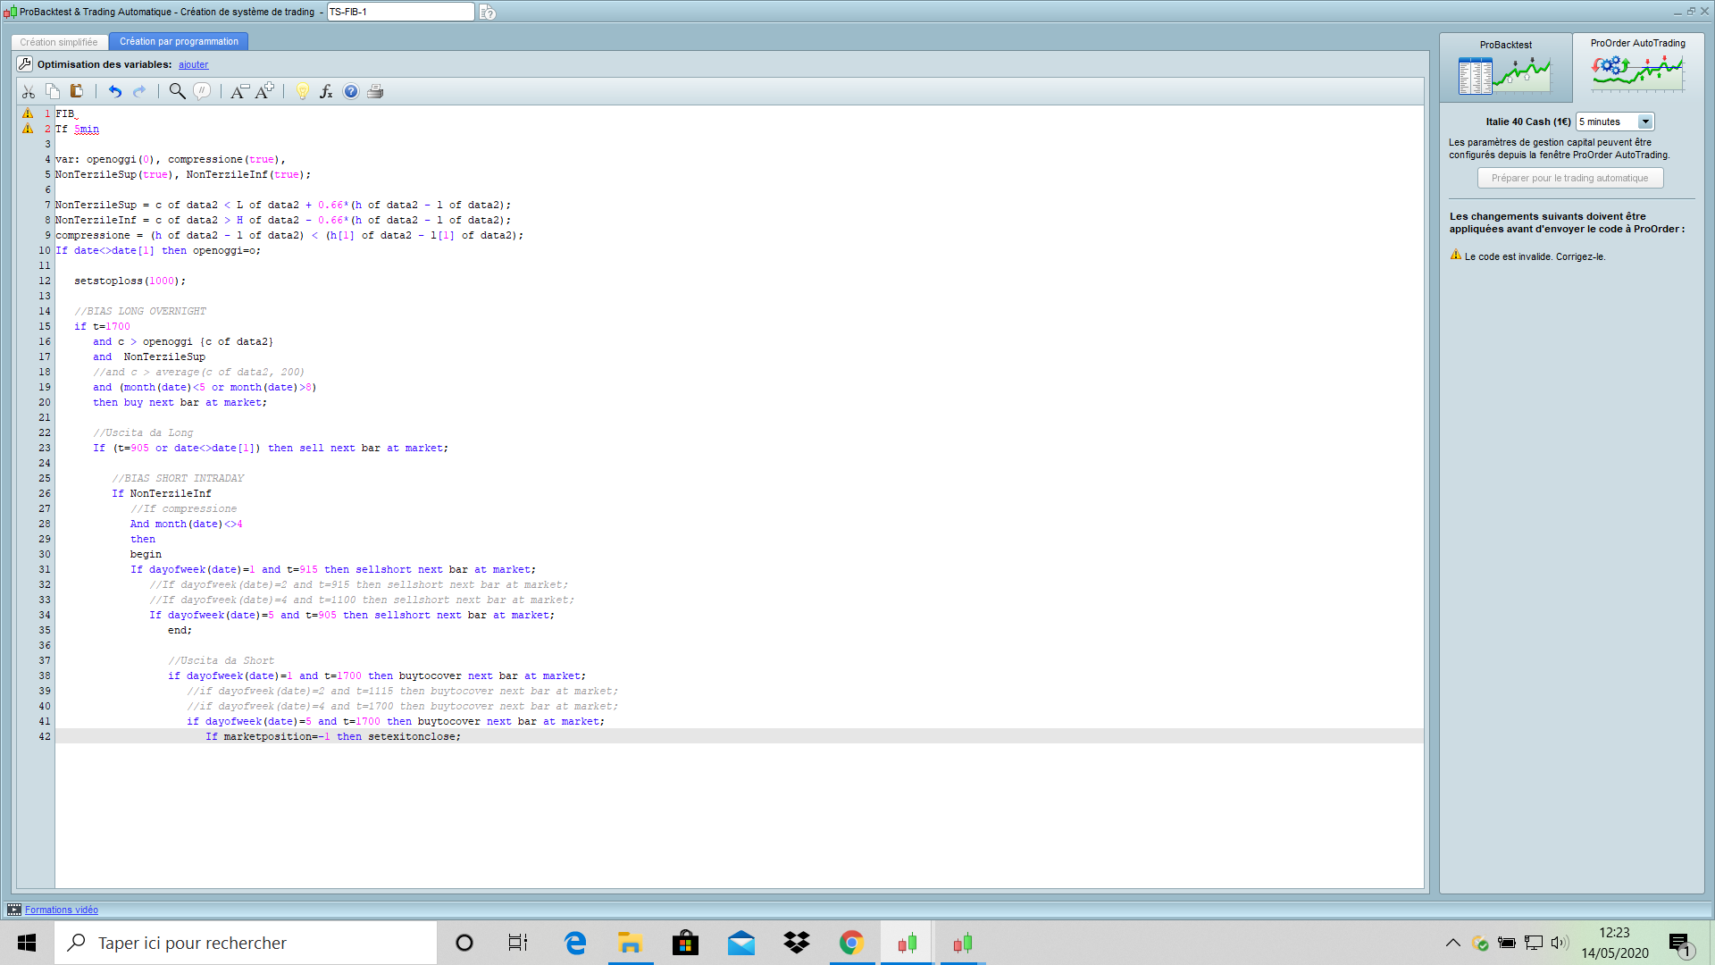Open the Formations vidéo link
1715x965 pixels.
point(62,910)
